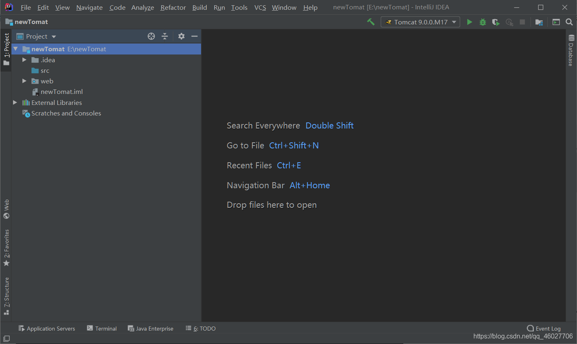Toggle tool window bars icon in bottom-left corner
Screen dimensions: 577x344
click(7, 339)
